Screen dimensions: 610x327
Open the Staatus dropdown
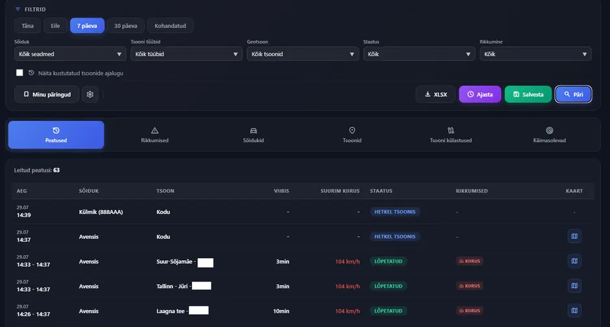419,54
